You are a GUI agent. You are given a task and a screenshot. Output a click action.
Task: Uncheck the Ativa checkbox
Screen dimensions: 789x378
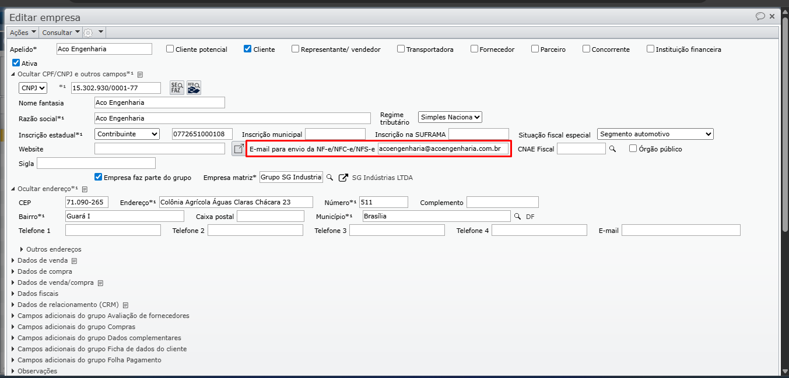tap(16, 63)
